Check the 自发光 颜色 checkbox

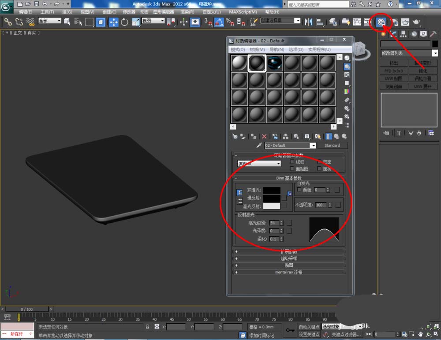click(299, 190)
